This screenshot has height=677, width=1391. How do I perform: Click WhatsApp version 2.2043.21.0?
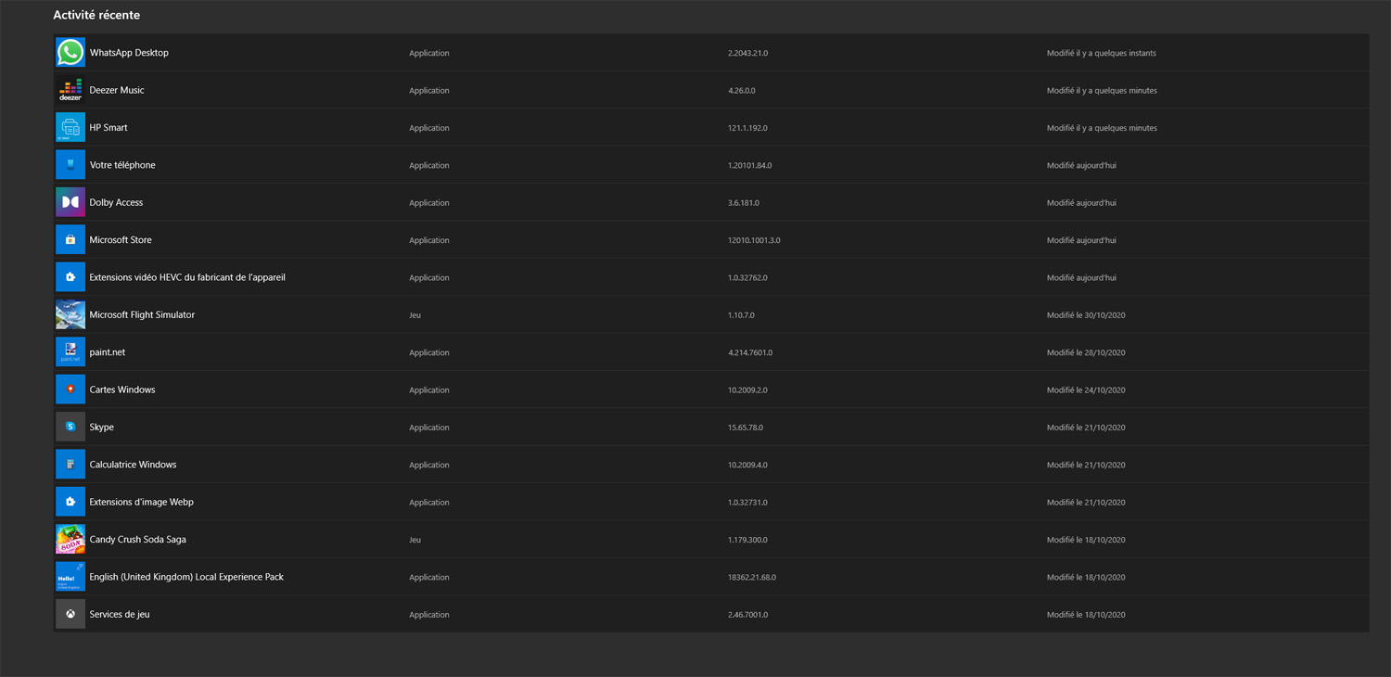[747, 53]
